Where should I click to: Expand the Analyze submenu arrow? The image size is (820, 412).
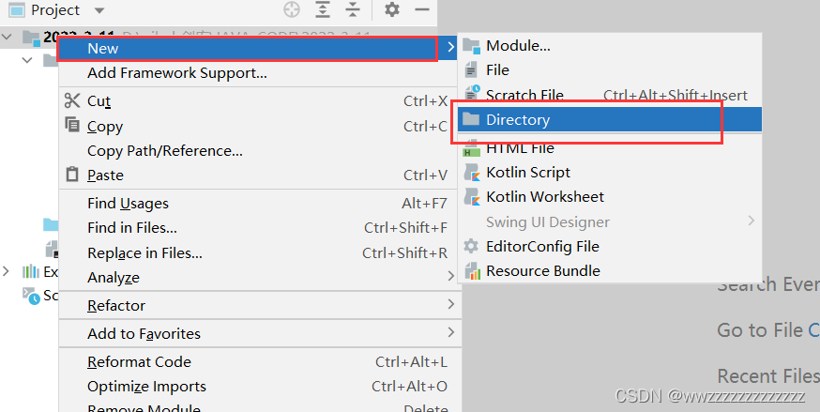450,276
